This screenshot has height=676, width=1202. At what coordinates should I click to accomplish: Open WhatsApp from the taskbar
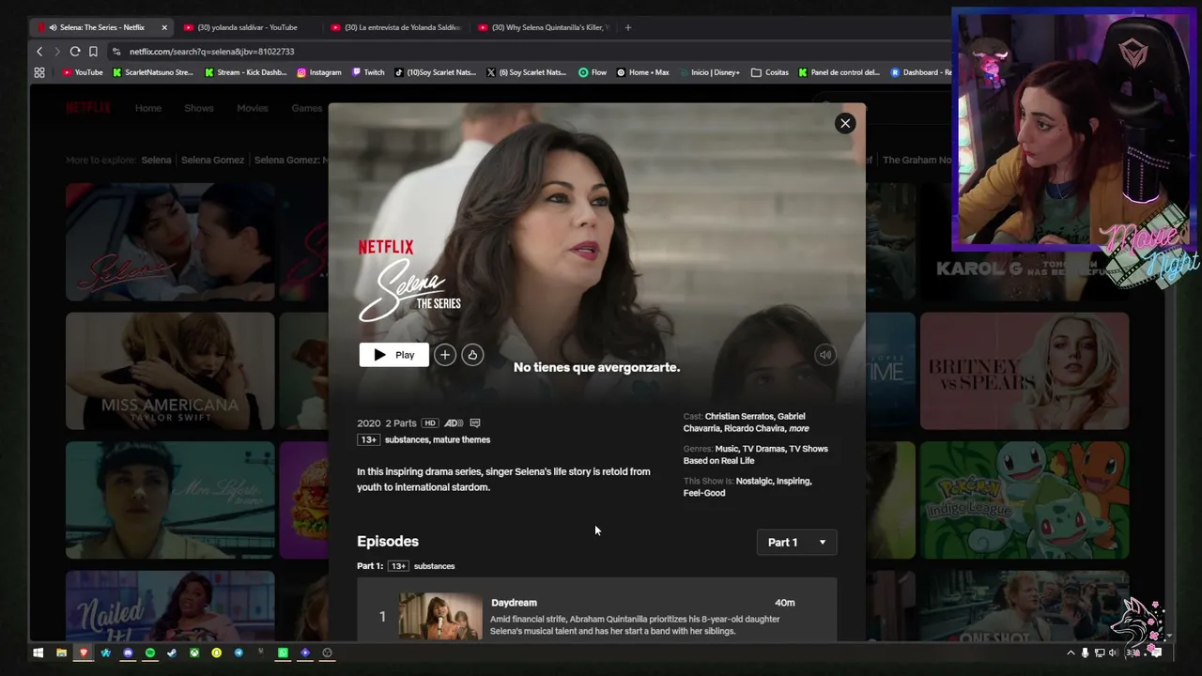coord(283,653)
